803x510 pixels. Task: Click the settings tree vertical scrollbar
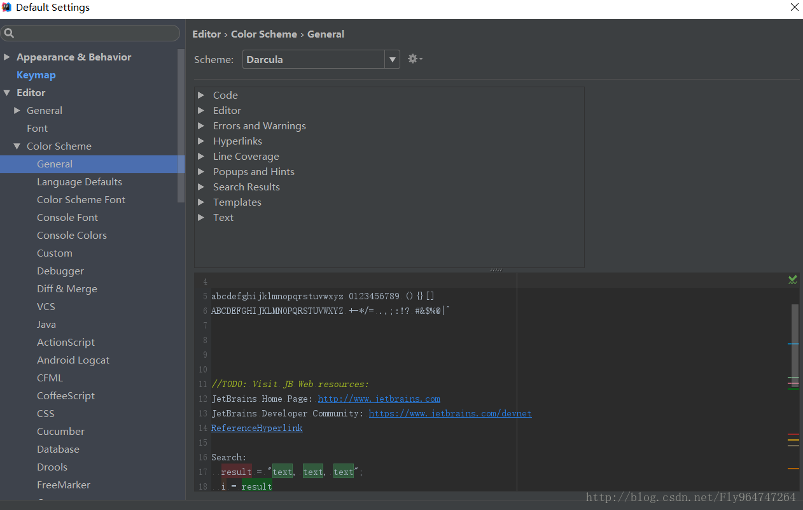[181, 125]
